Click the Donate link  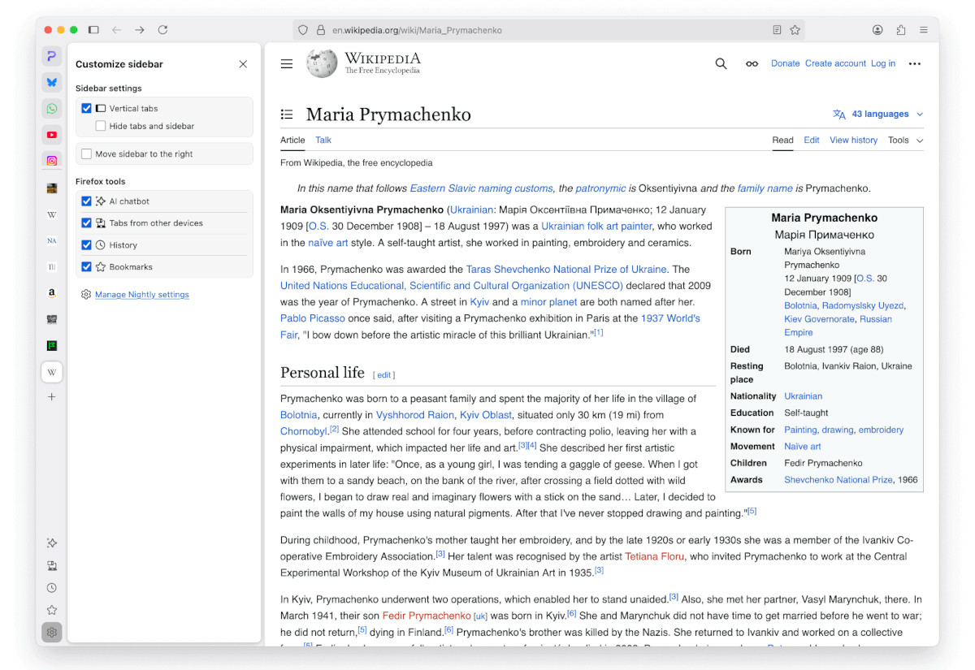coord(785,63)
